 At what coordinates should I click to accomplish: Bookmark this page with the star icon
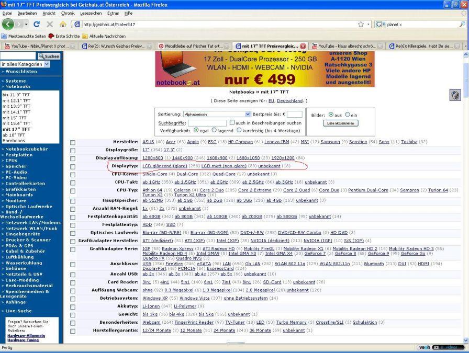coord(361,24)
